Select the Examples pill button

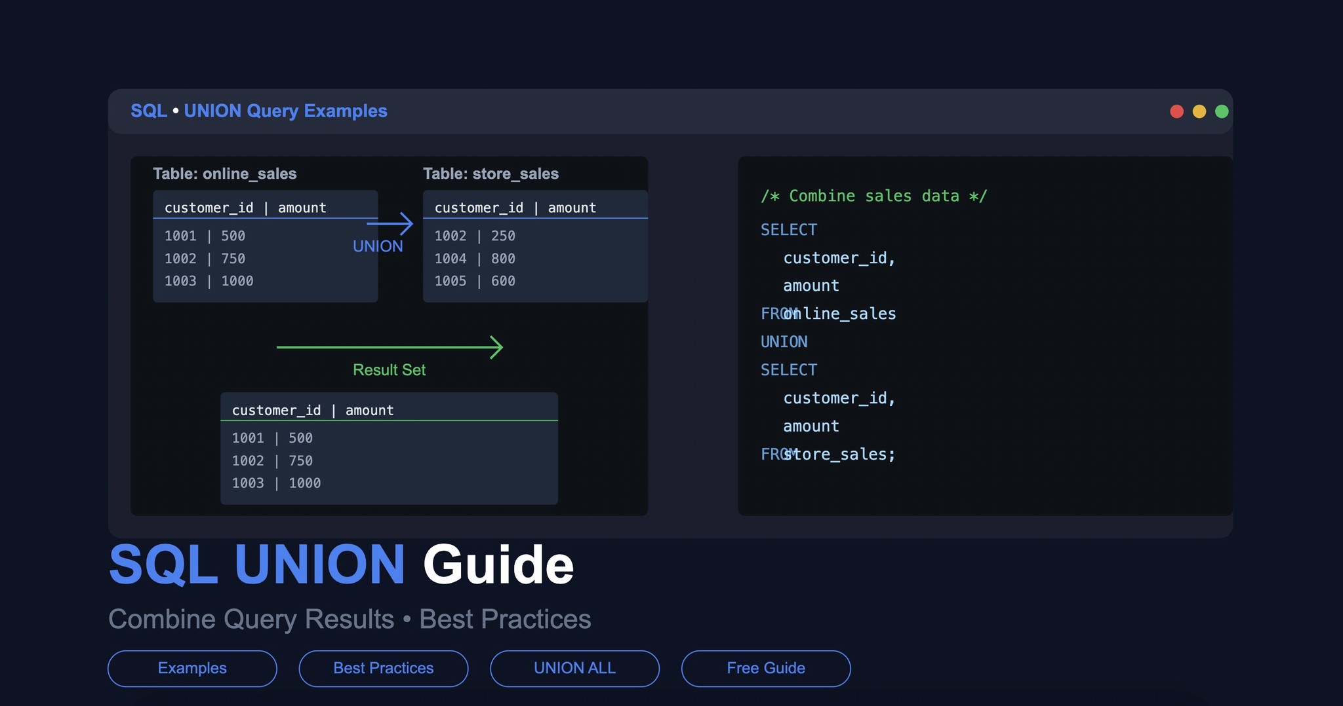coord(192,668)
